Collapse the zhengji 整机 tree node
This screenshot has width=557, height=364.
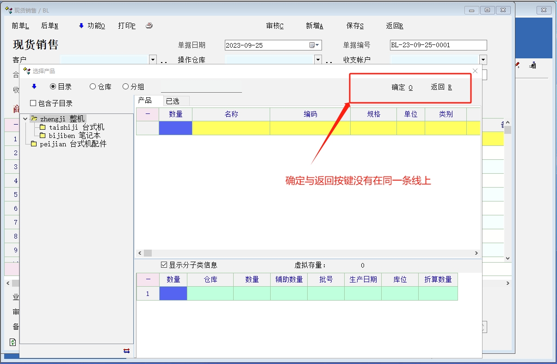tap(25, 119)
